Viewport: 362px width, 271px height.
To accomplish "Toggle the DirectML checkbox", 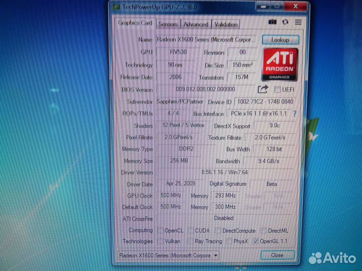I will [x=263, y=230].
